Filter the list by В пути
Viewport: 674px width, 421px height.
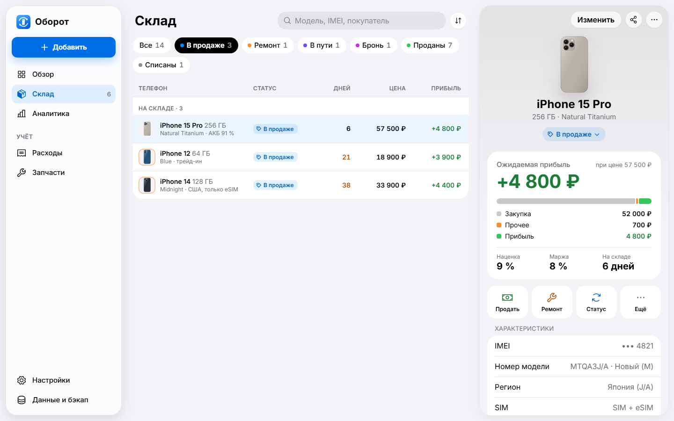tap(322, 45)
